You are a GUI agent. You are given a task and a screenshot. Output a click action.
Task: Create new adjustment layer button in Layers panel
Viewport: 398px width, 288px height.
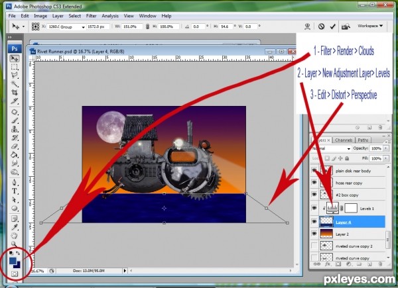click(x=348, y=264)
